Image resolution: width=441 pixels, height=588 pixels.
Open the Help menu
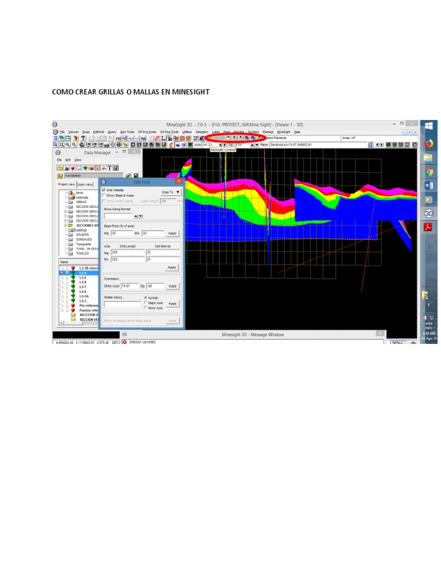(297, 132)
